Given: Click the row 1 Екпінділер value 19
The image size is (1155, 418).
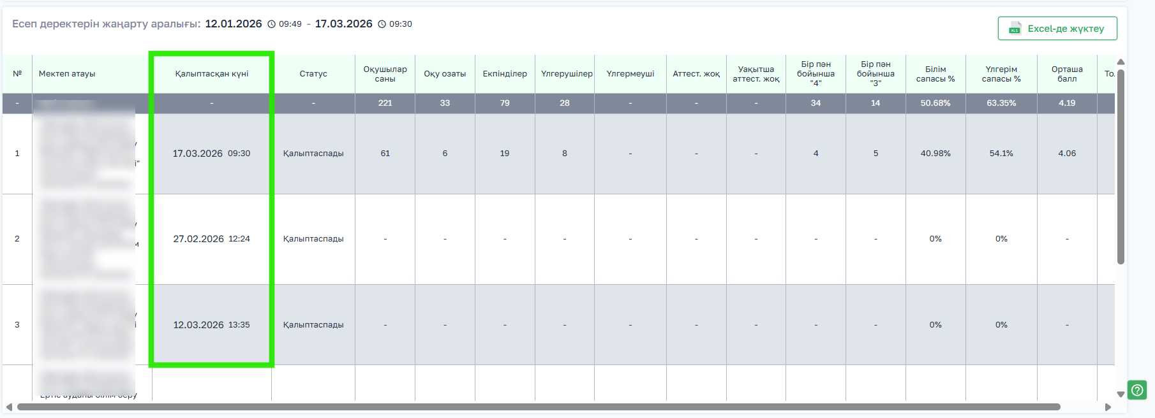Looking at the screenshot, I should 505,154.
